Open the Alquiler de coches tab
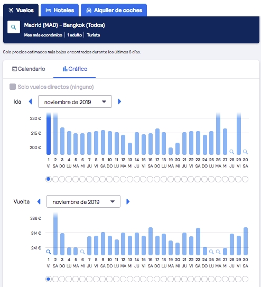 [x=114, y=10]
